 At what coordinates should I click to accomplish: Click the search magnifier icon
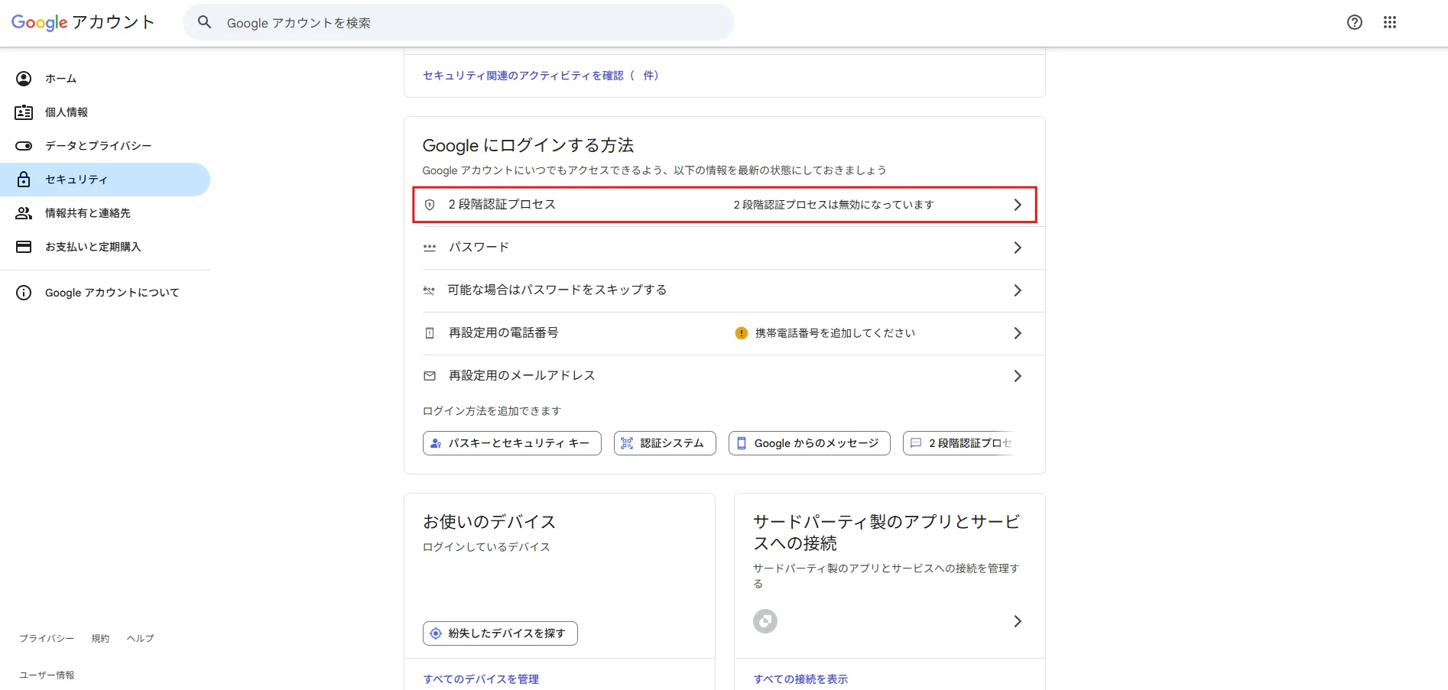(204, 22)
